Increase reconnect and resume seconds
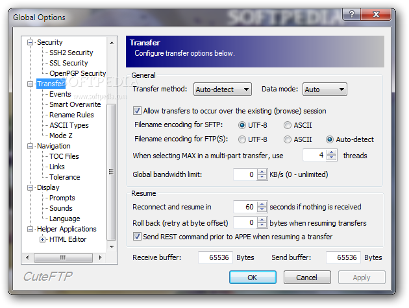The image size is (409, 308). coord(262,204)
